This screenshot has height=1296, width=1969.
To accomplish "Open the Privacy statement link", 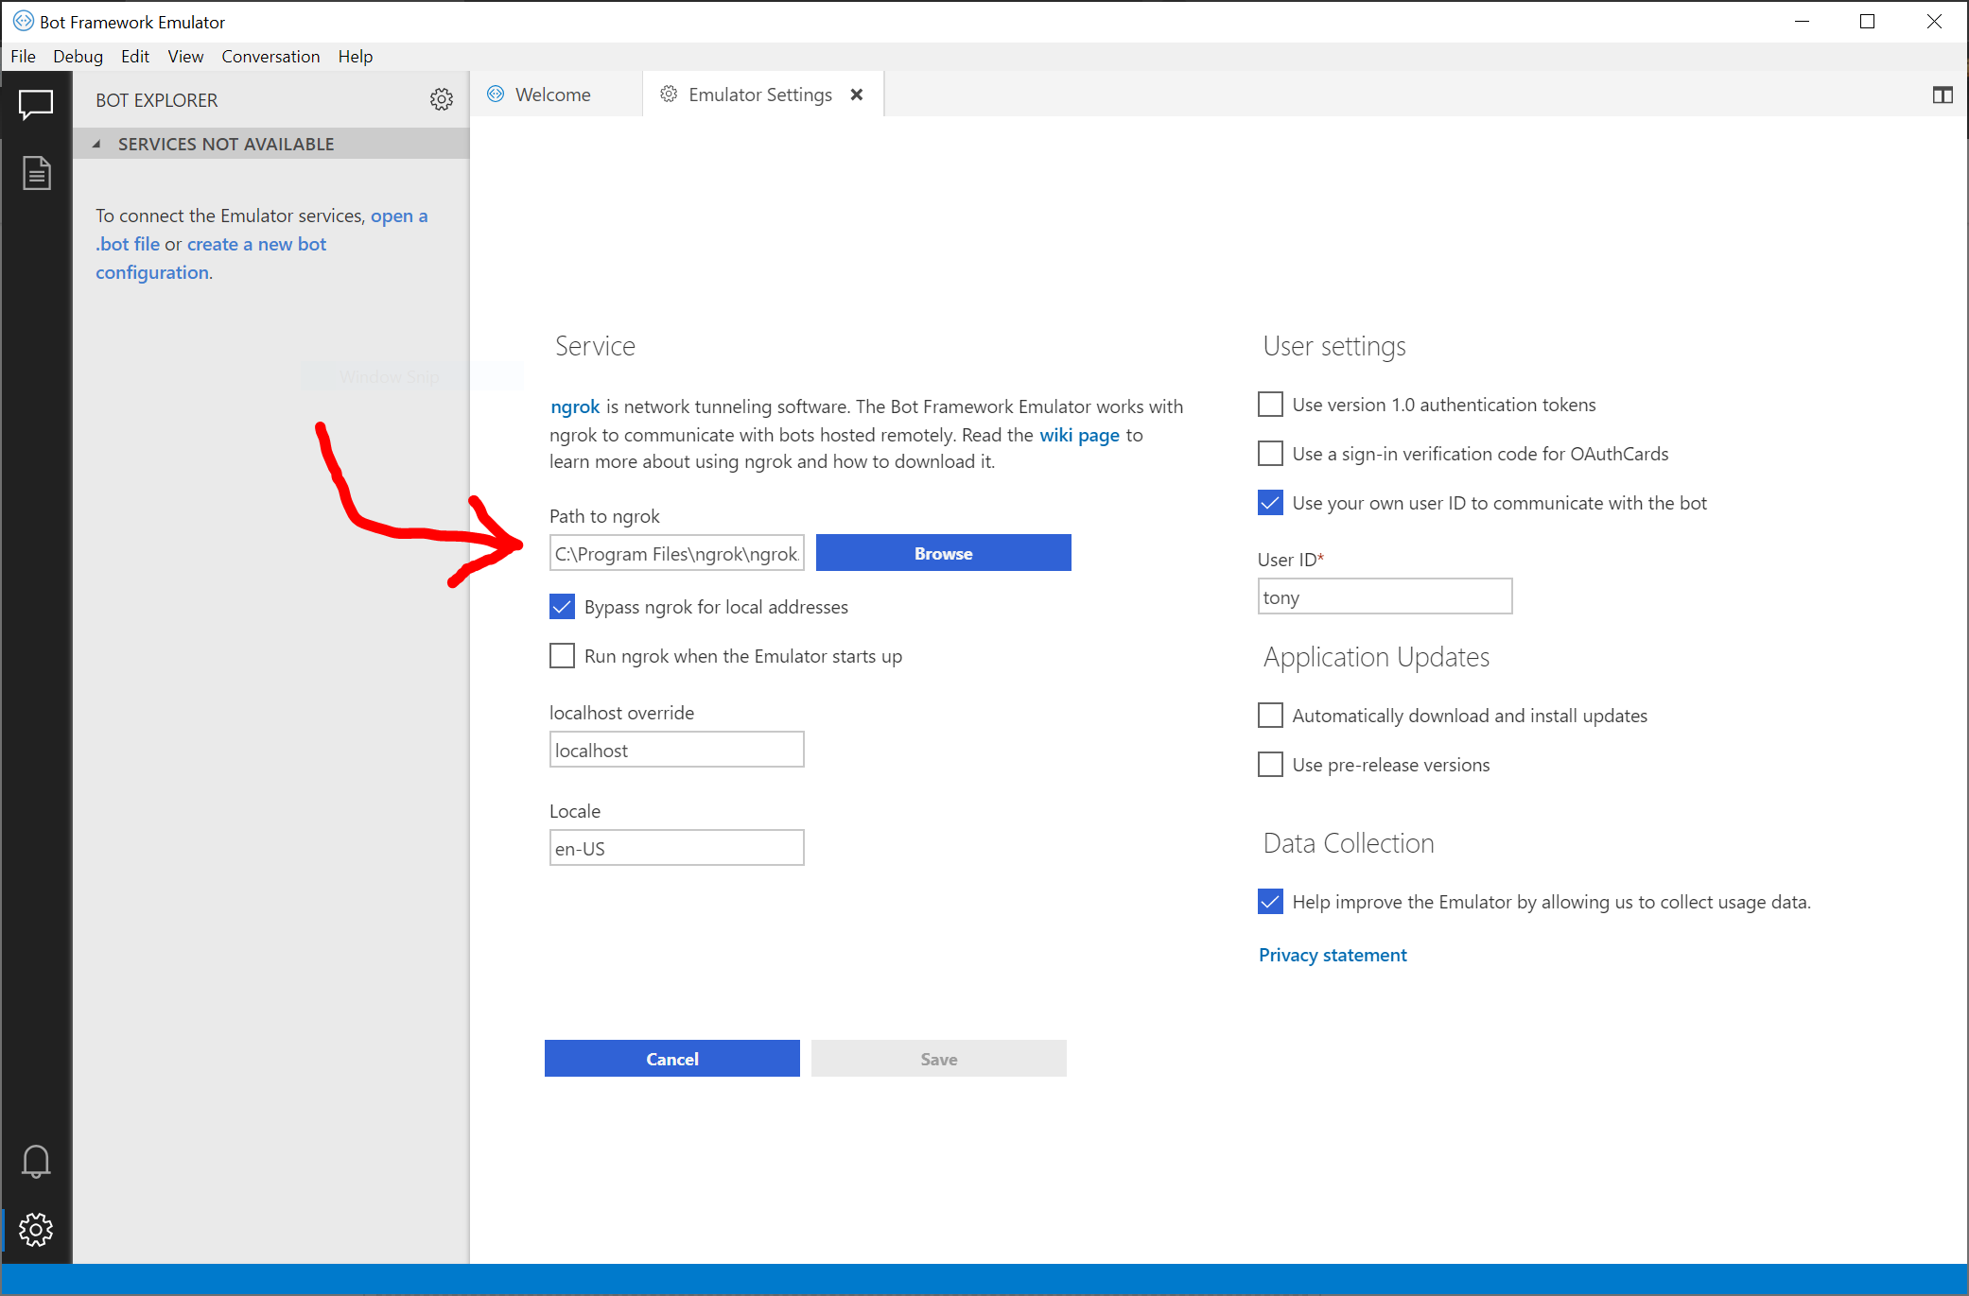I will tap(1332, 954).
